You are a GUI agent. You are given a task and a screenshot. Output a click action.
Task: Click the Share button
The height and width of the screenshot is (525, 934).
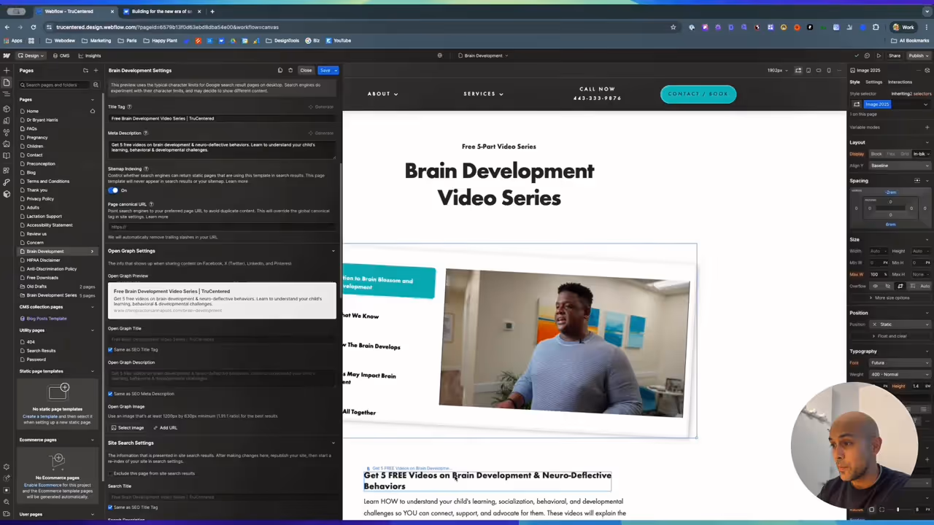(895, 55)
